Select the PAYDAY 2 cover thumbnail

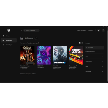coord(60,55)
